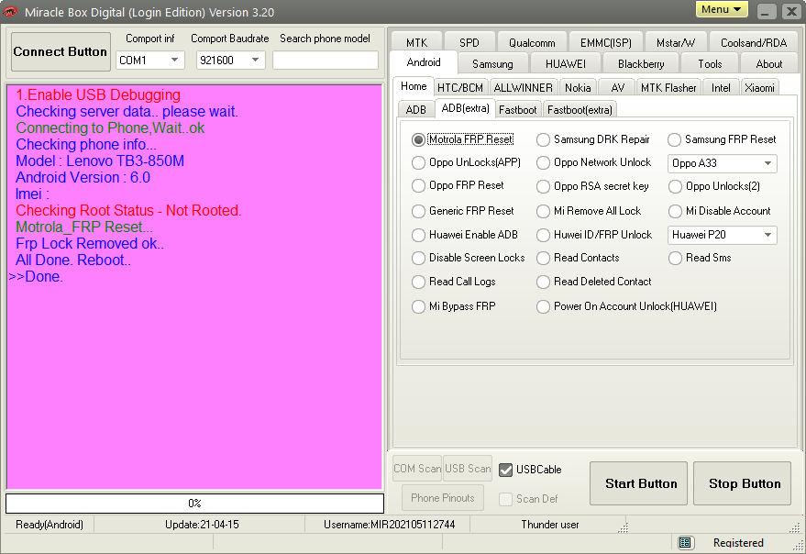Go to the Fastboot tab
The height and width of the screenshot is (554, 806).
pyautogui.click(x=518, y=110)
